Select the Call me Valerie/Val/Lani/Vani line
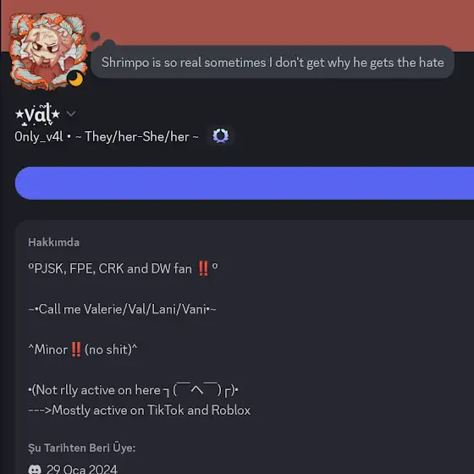 pos(122,309)
